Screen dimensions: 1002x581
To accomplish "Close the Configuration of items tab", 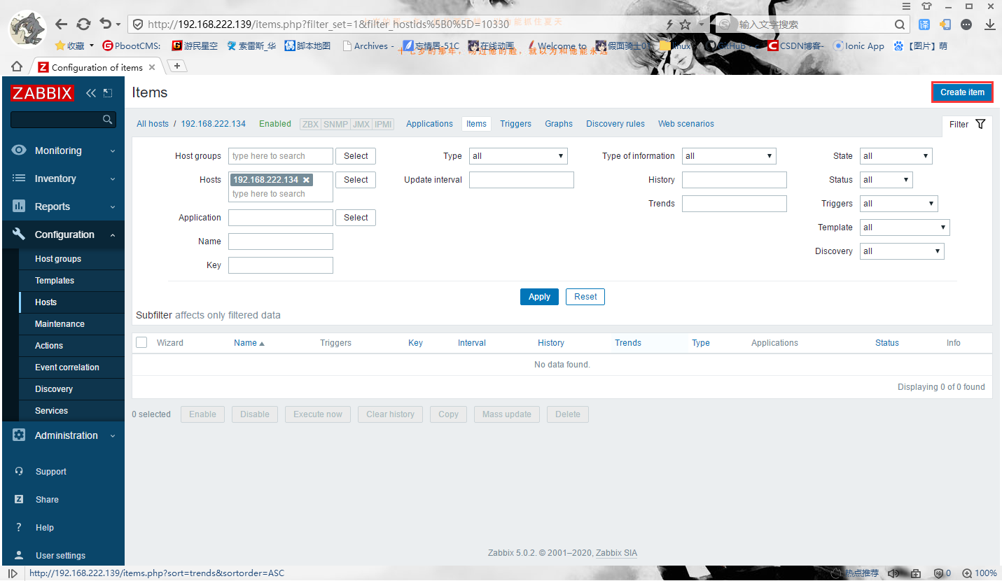I will 152,67.
